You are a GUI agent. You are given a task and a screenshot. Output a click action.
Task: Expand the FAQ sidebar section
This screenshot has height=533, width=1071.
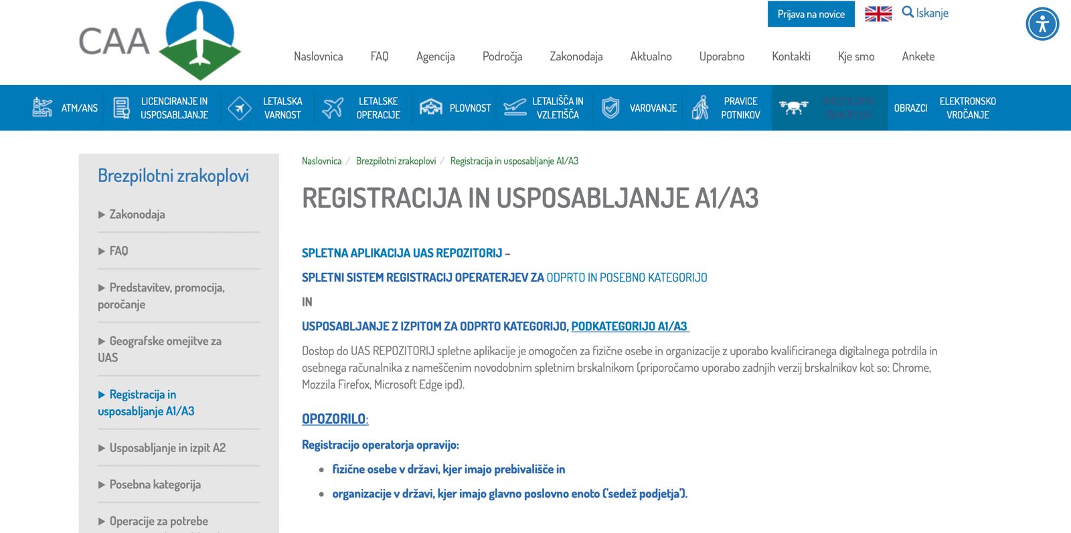pyautogui.click(x=118, y=251)
